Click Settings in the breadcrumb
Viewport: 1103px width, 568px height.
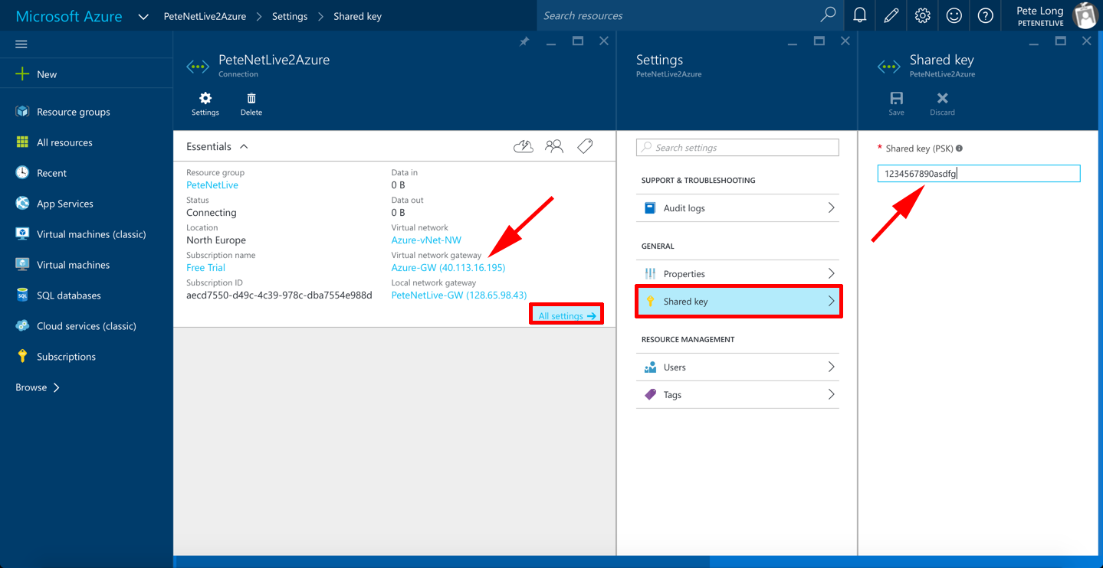(x=290, y=16)
